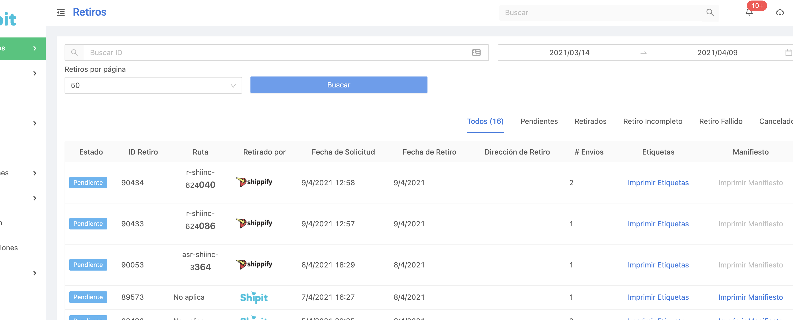Switch to the Retirados tab
793x320 pixels.
pos(590,121)
